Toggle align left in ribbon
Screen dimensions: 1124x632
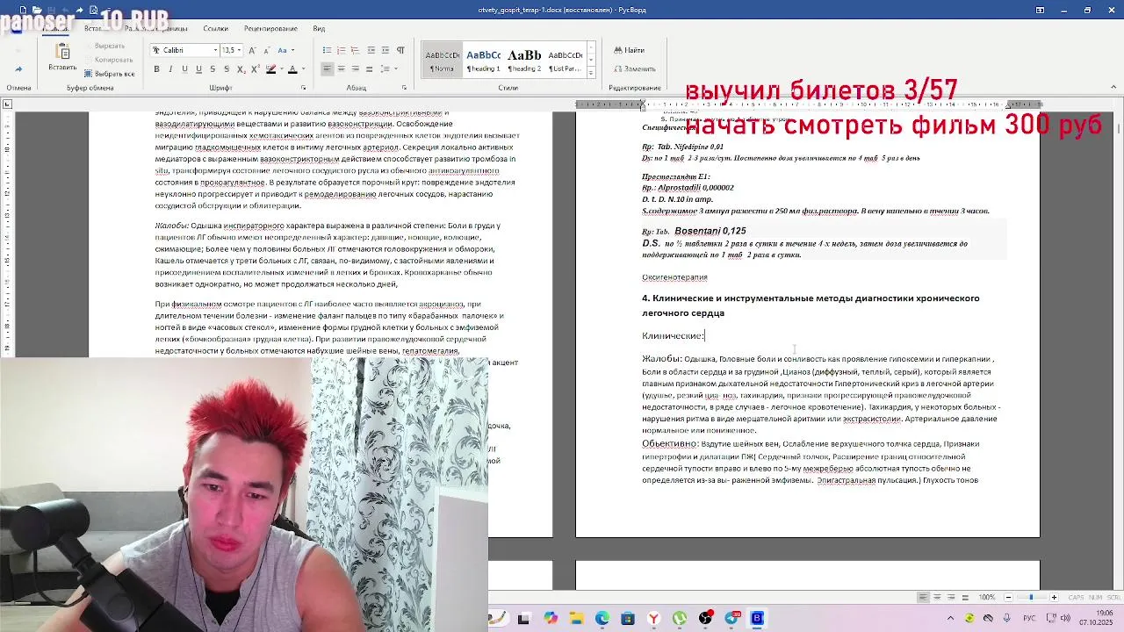[327, 68]
